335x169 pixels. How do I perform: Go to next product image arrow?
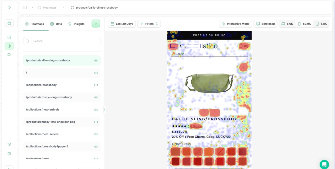pos(215,111)
